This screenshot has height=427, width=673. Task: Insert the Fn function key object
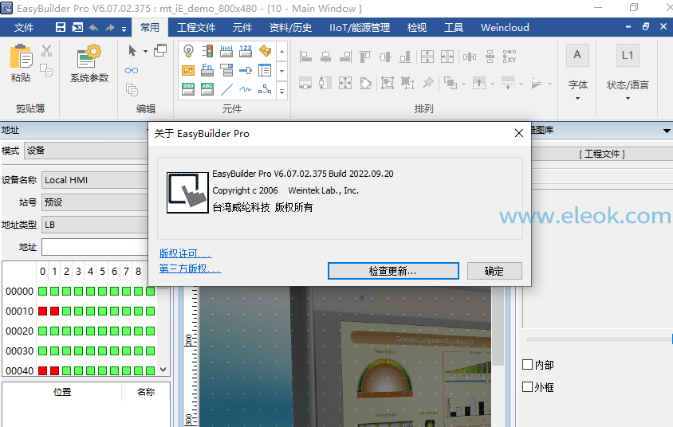click(207, 70)
